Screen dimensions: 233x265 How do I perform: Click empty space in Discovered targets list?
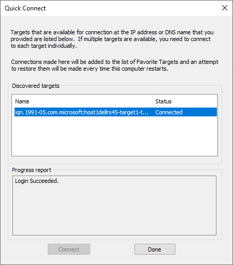click(115, 136)
